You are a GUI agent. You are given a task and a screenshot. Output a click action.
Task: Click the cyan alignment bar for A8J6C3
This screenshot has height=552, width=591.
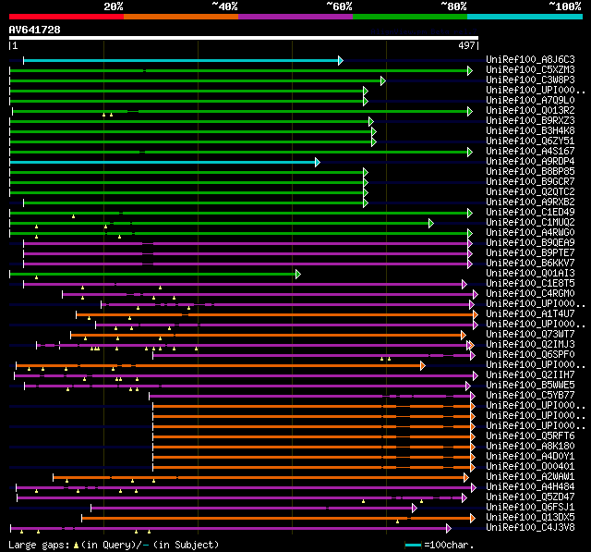point(181,60)
